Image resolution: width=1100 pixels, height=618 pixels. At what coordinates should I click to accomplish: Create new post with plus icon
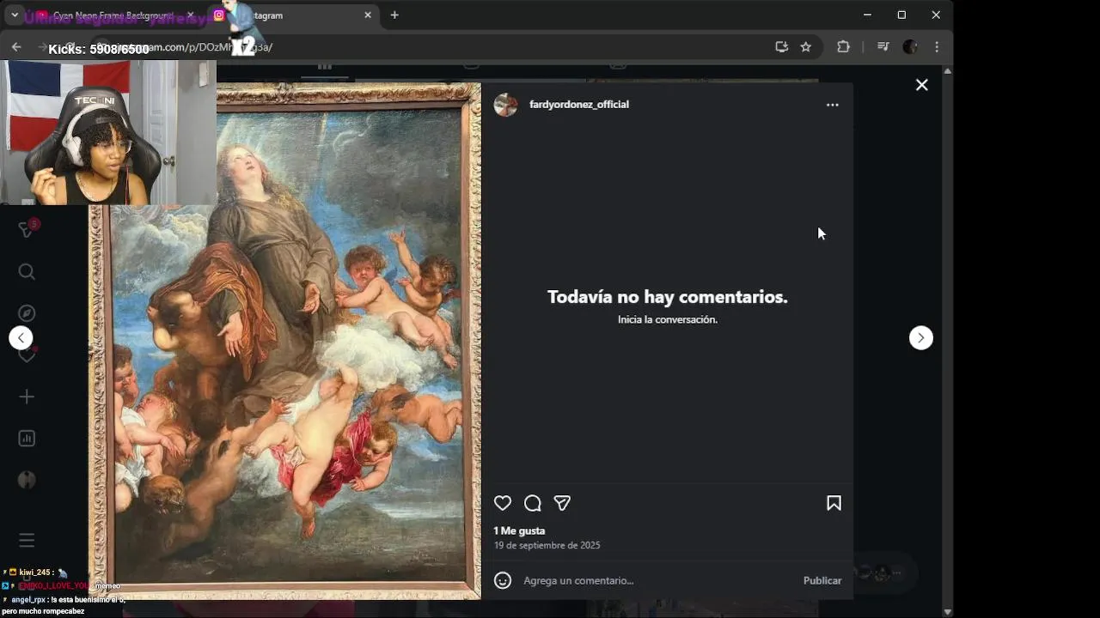27,397
